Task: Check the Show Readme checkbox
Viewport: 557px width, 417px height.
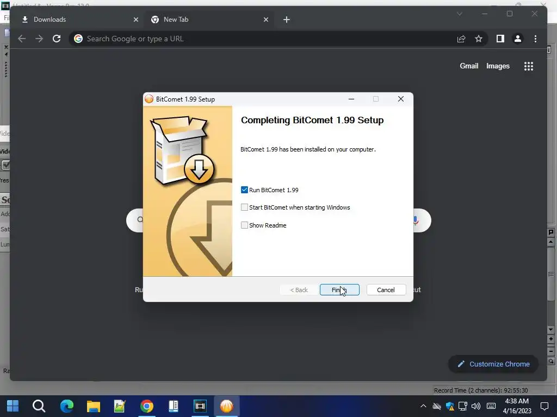Action: tap(244, 225)
